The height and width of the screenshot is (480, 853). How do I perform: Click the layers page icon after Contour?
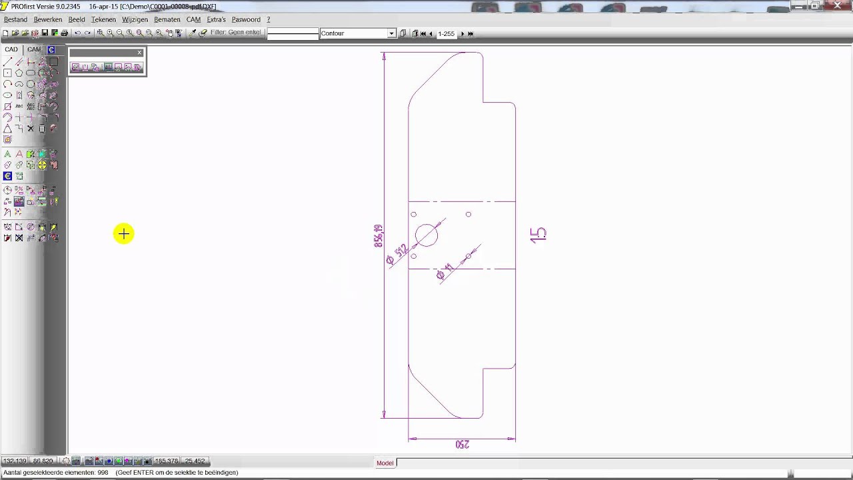click(403, 33)
